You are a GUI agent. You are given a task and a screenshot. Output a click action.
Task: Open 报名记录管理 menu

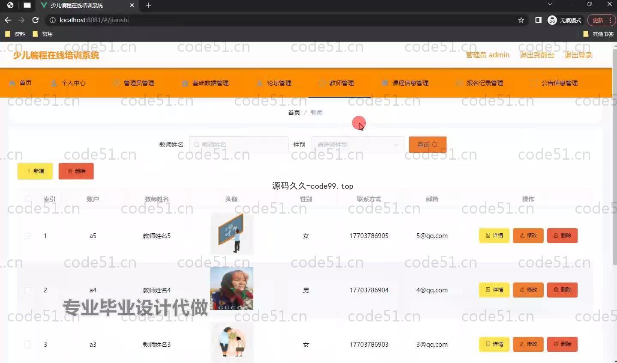point(479,83)
